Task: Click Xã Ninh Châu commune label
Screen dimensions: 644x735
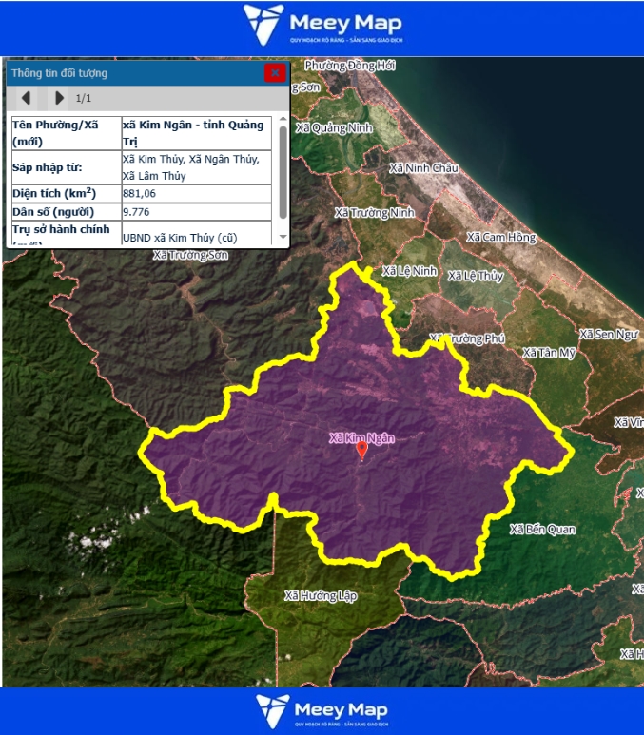Action: pos(423,167)
